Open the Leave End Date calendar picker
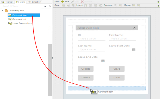The image size is (160, 99). click(x=103, y=61)
